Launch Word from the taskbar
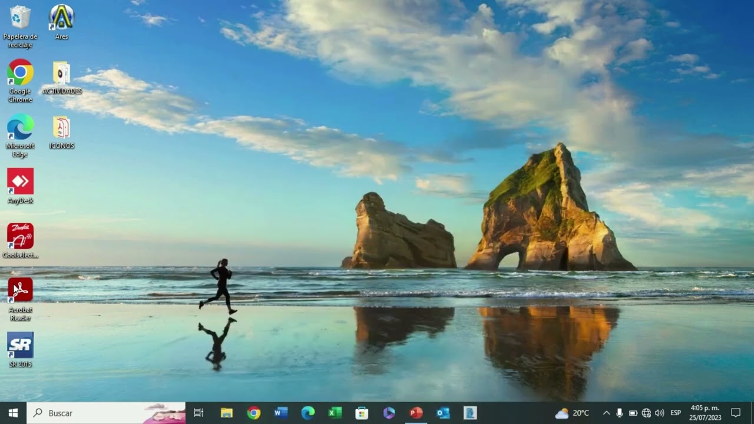The image size is (754, 424). [281, 413]
